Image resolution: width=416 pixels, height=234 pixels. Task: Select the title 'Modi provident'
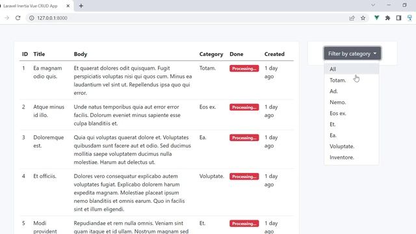45,227
